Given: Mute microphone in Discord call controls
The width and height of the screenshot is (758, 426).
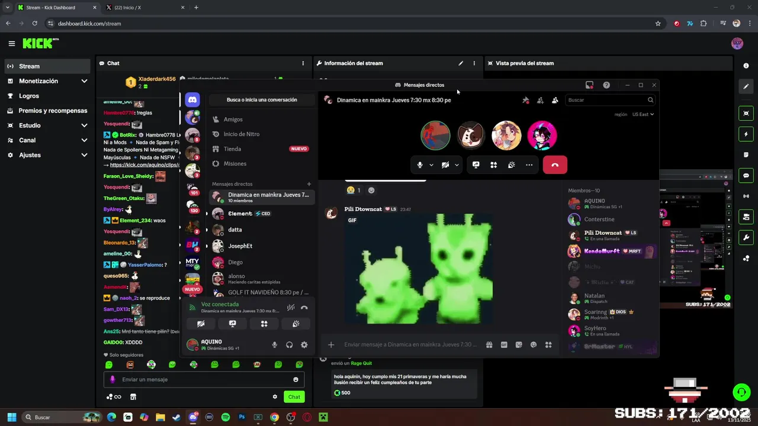Looking at the screenshot, I should [x=420, y=165].
